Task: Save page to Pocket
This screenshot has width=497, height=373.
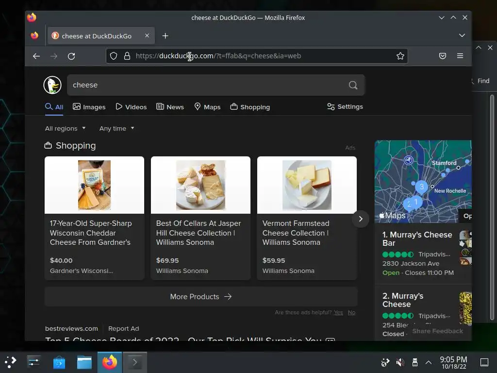Action: [443, 56]
